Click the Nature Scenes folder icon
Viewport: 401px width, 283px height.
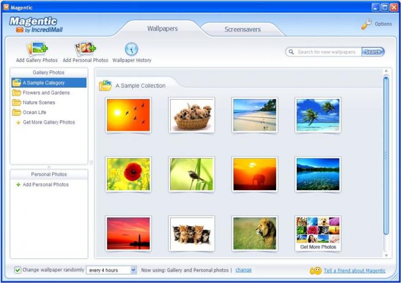[17, 103]
